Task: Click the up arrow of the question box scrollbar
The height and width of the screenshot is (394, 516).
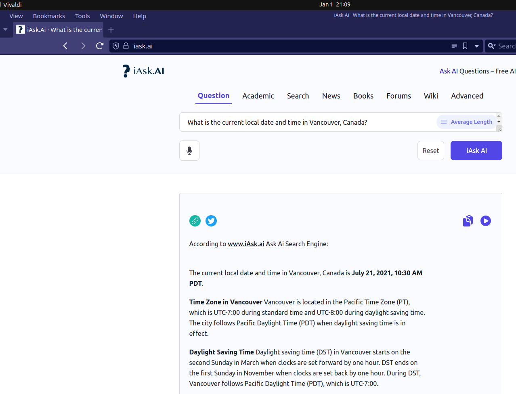Action: point(499,116)
